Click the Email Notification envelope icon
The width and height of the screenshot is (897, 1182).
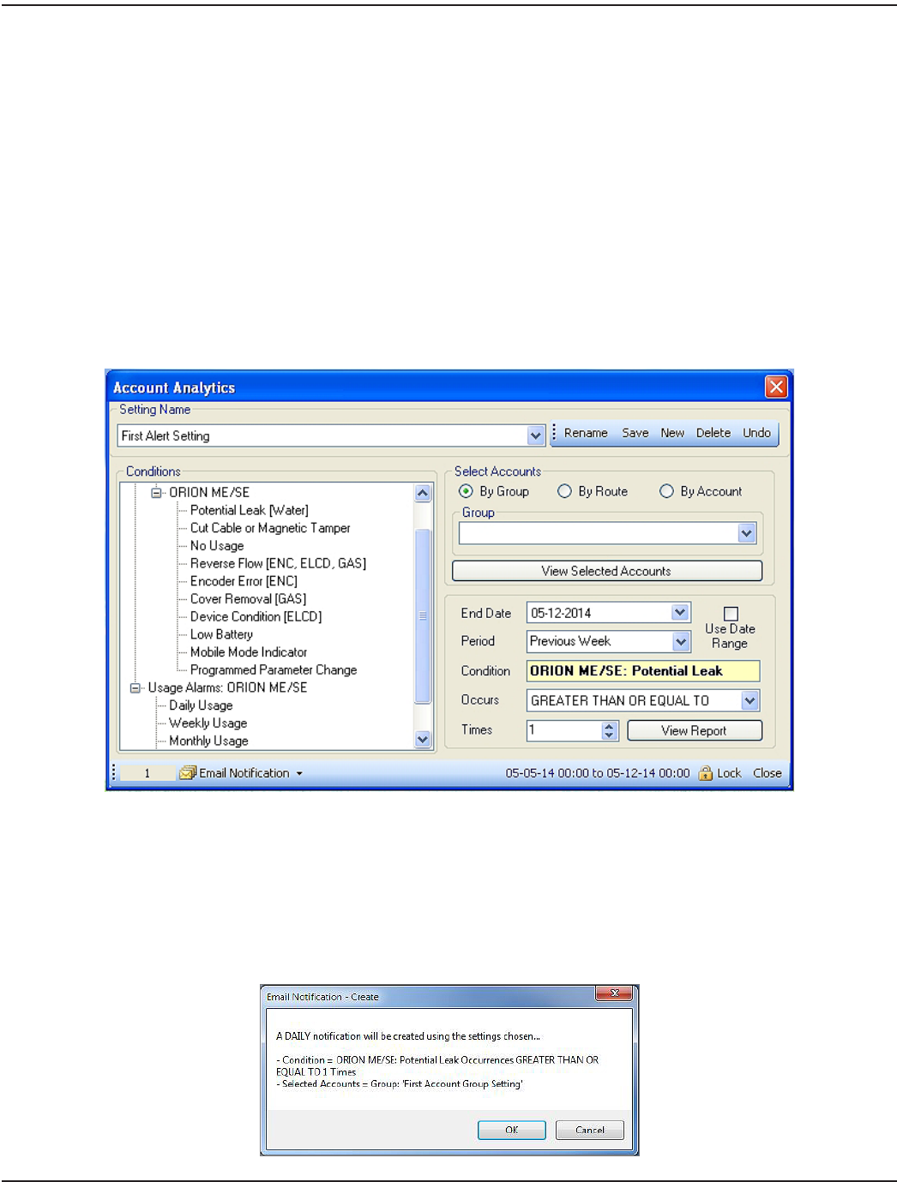188,773
